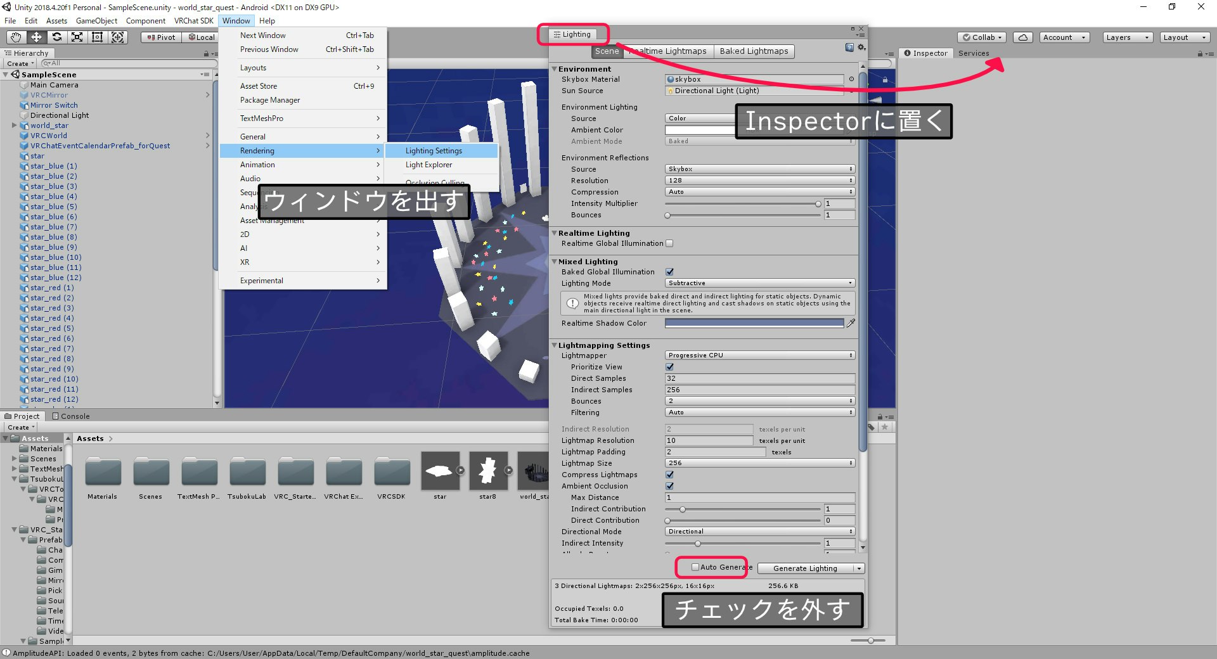The image size is (1217, 659).
Task: Toggle Baked Global Illumination checkbox
Action: point(669,272)
